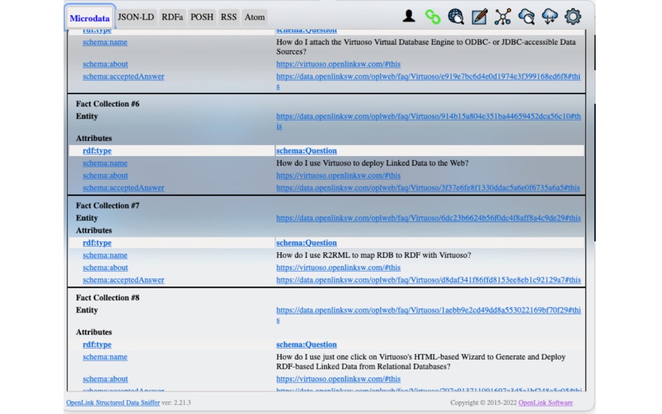Switch to the Microdata tab
The width and height of the screenshot is (662, 414).
[89, 18]
